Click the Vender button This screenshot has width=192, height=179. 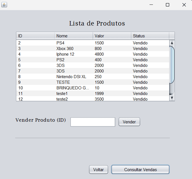coord(129,122)
